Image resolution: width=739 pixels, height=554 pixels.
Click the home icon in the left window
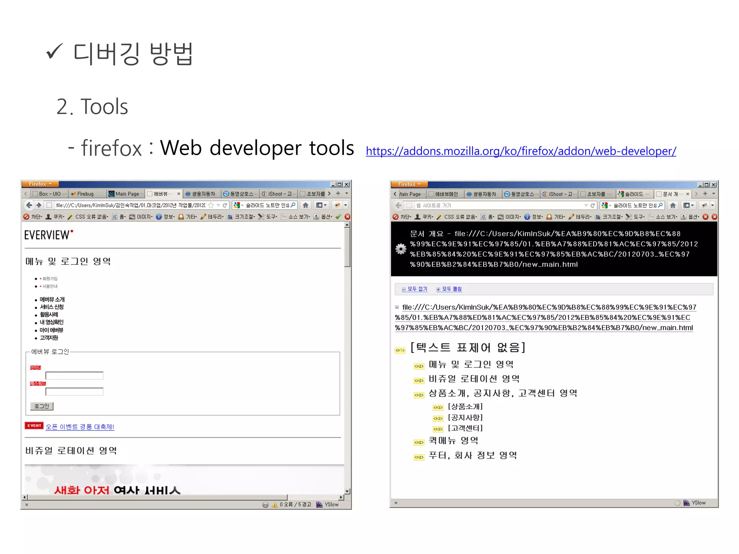pyautogui.click(x=305, y=205)
